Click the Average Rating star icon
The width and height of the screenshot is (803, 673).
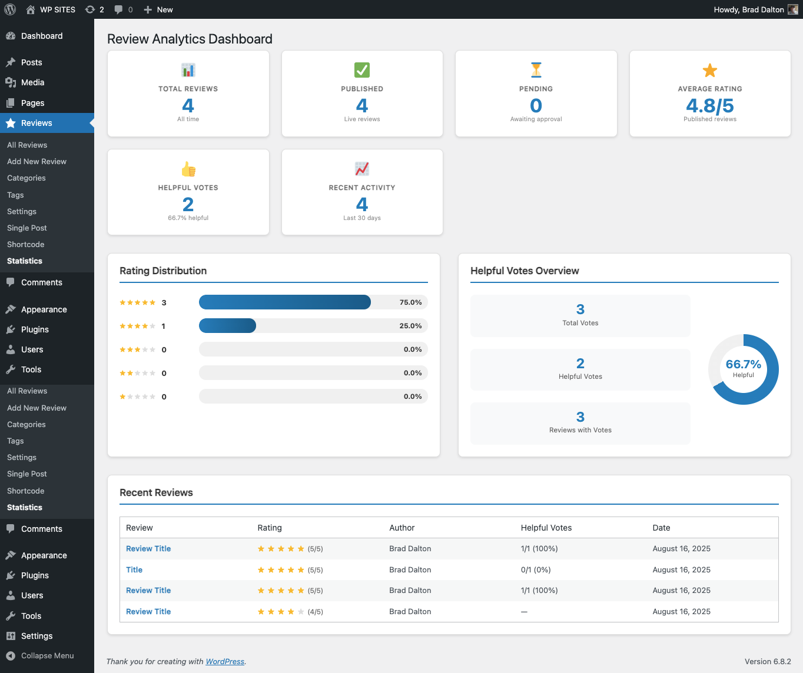tap(710, 70)
